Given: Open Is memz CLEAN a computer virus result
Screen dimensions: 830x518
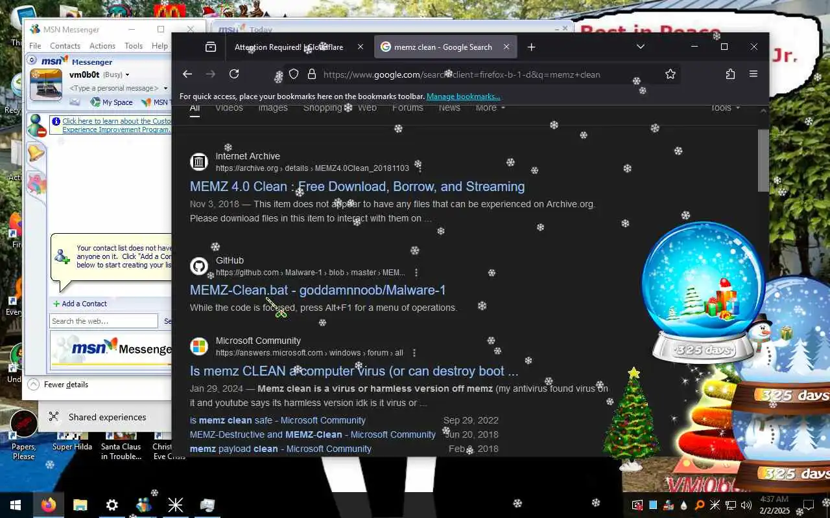Looking at the screenshot, I should pyautogui.click(x=354, y=371).
